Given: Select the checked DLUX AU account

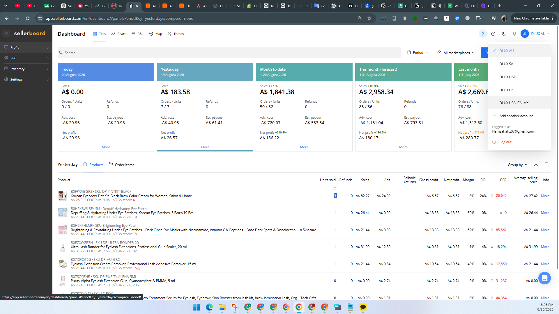Looking at the screenshot, I should 519,51.
